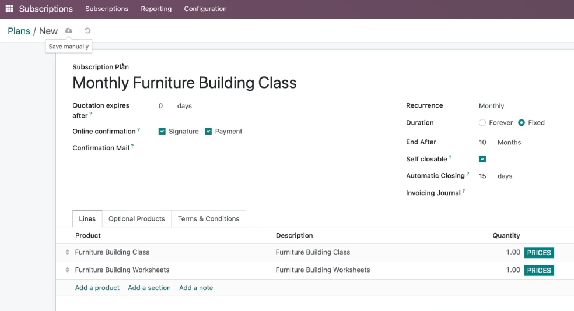The width and height of the screenshot is (574, 311).
Task: Select the Forever duration radio button
Action: pos(482,123)
